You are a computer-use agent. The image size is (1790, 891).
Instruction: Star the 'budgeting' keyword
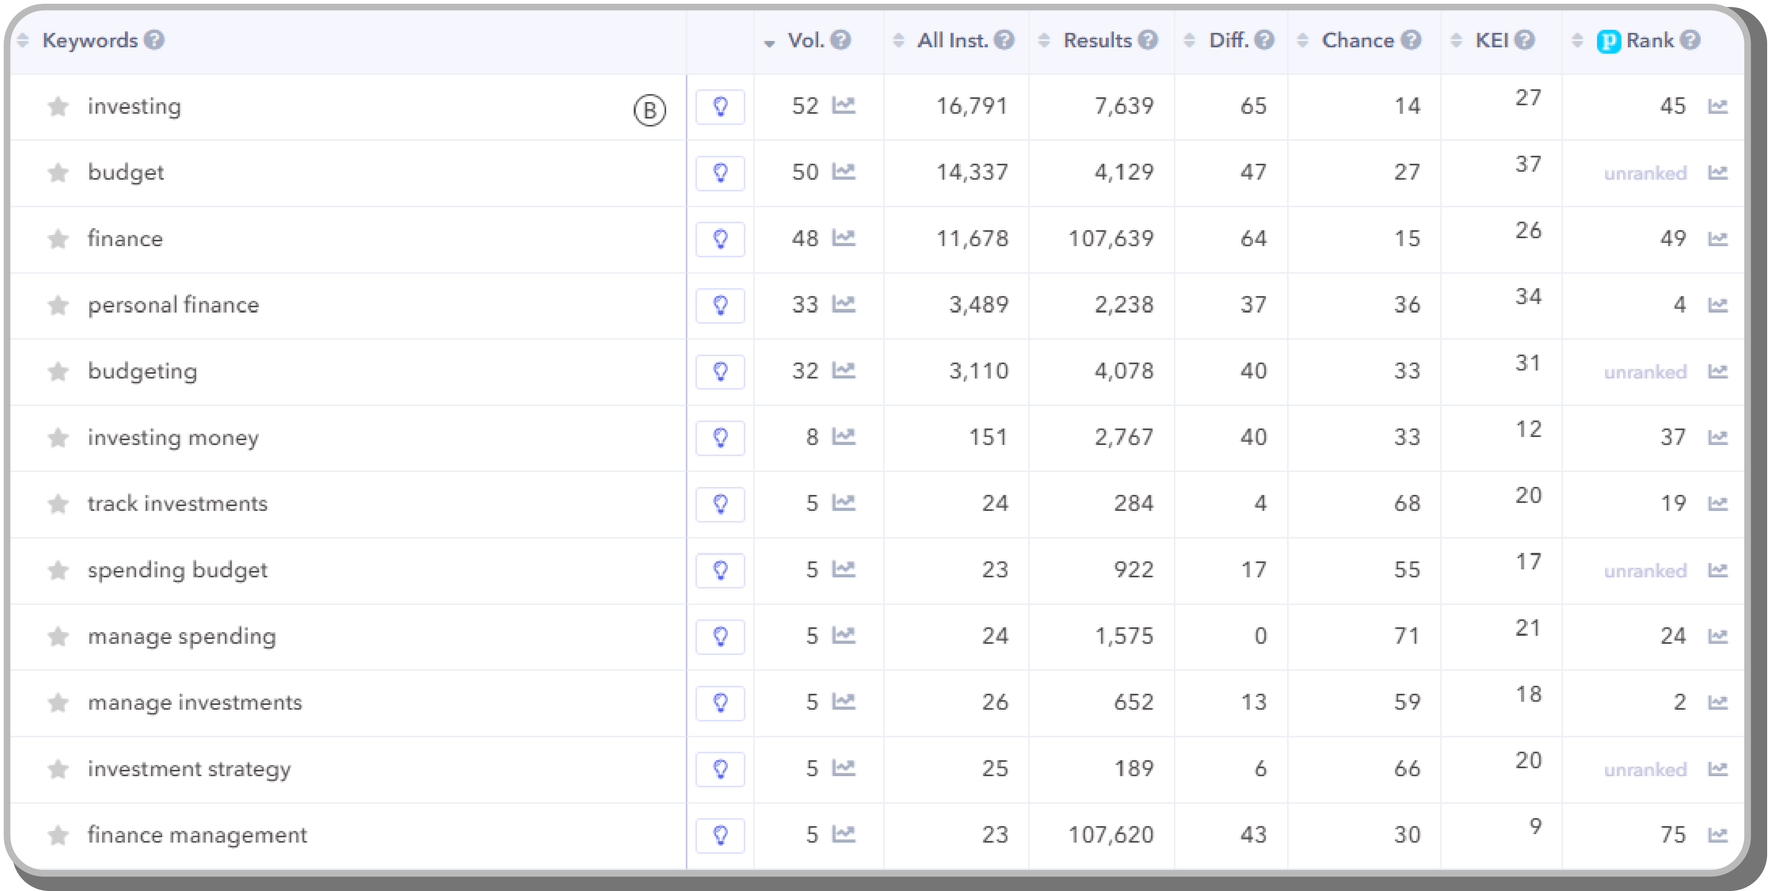(58, 372)
